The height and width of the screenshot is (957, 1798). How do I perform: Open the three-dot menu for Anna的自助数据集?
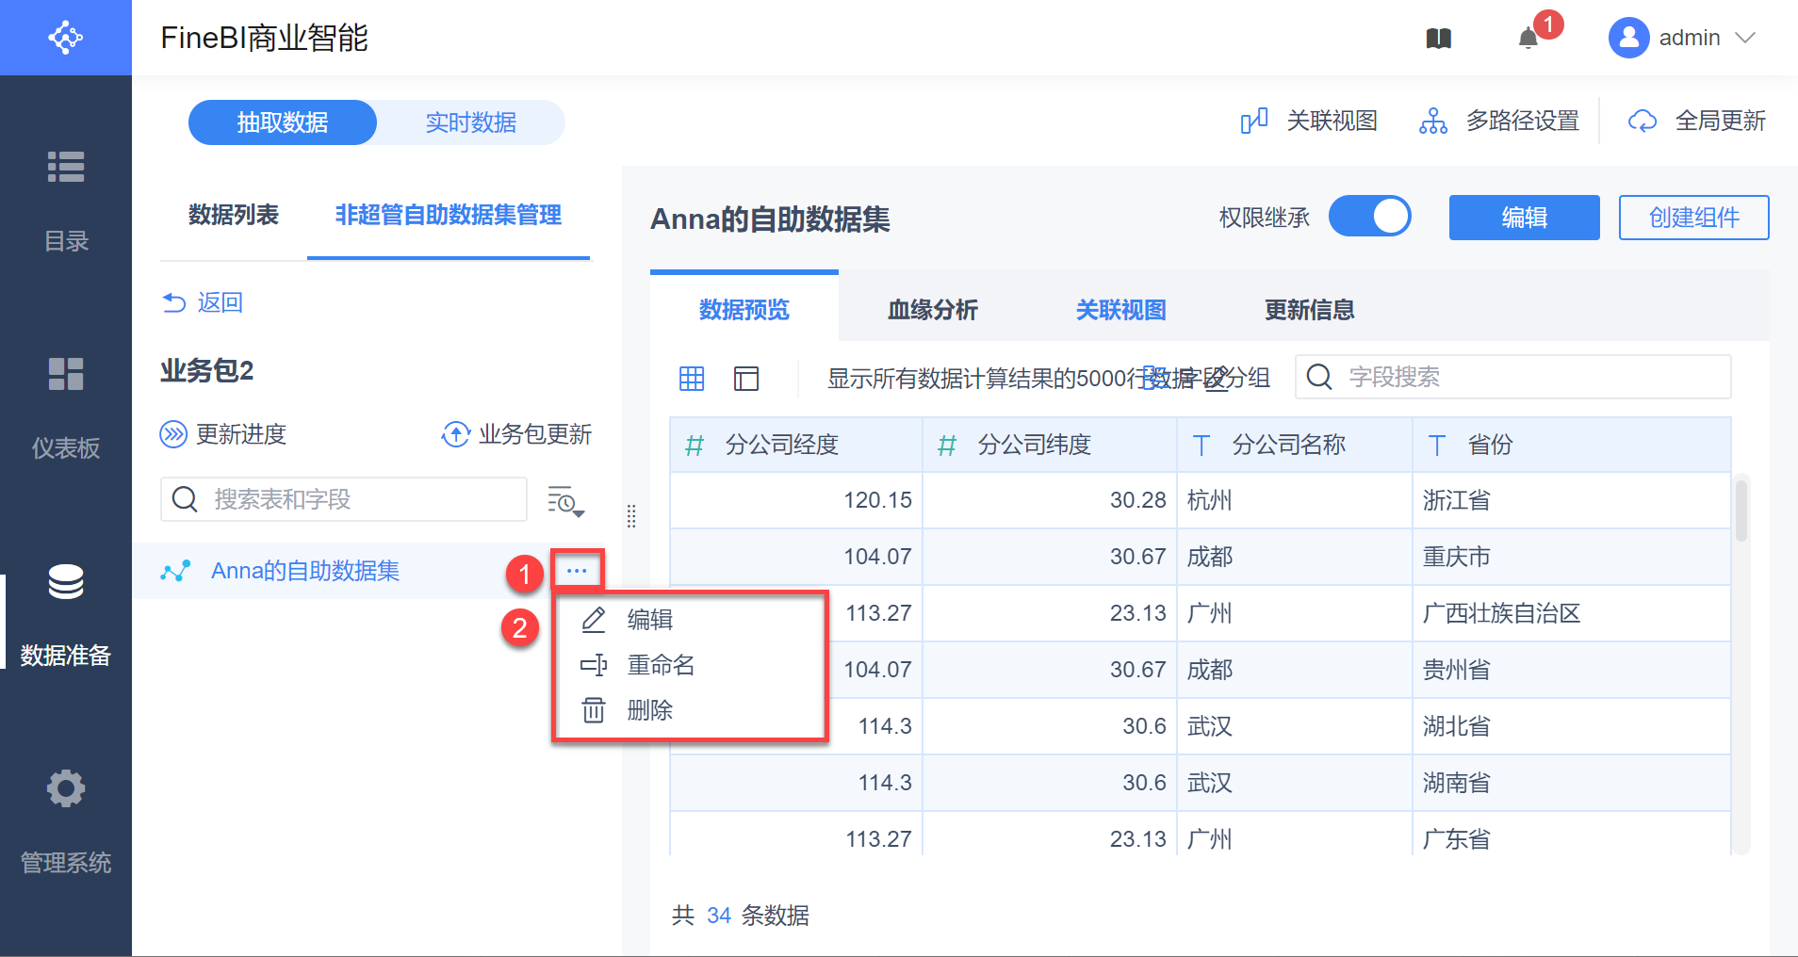[577, 571]
